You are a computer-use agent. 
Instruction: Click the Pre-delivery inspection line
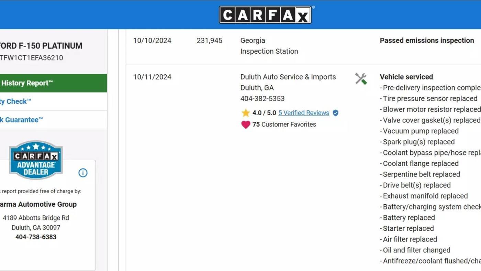[x=430, y=88]
